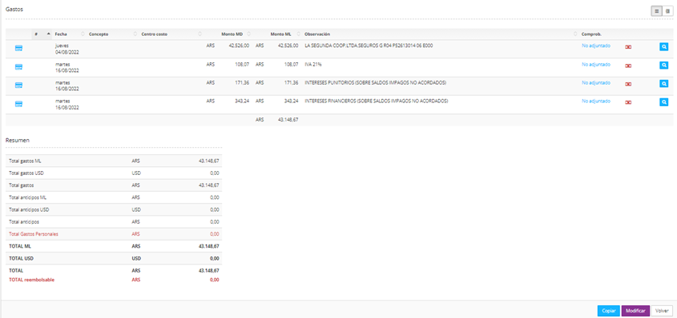The height and width of the screenshot is (318, 677).
Task: Click red link icon in INTERESES PUNITORIOS row
Action: coord(628,84)
